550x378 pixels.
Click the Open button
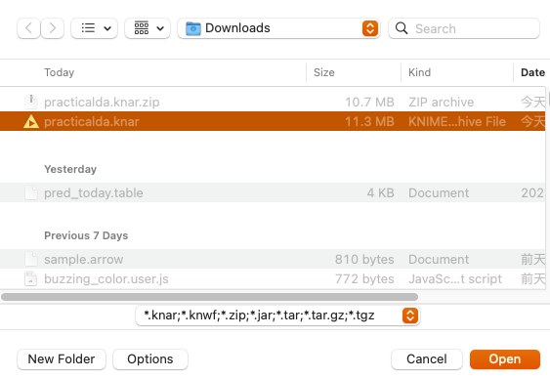505,359
